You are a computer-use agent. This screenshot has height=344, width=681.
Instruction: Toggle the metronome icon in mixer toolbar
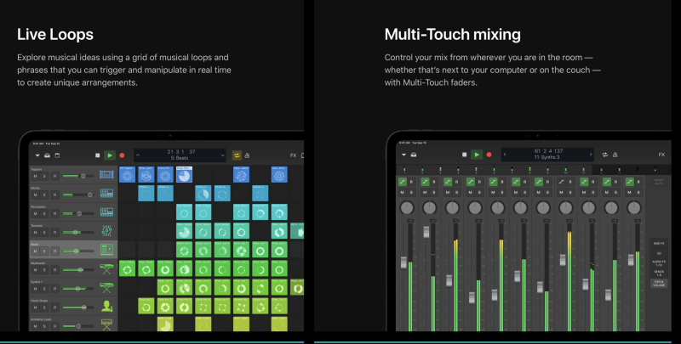615,155
